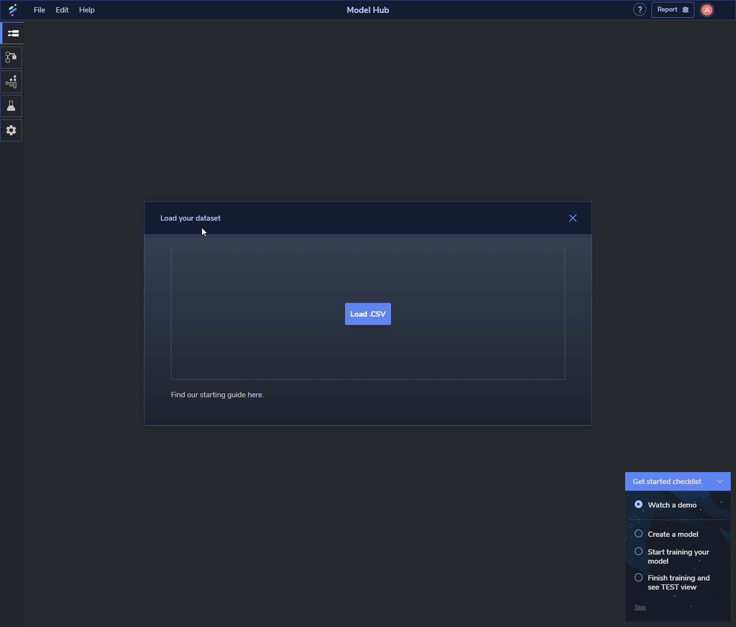Click the Load .CSV button
This screenshot has width=736, height=627.
(x=368, y=314)
